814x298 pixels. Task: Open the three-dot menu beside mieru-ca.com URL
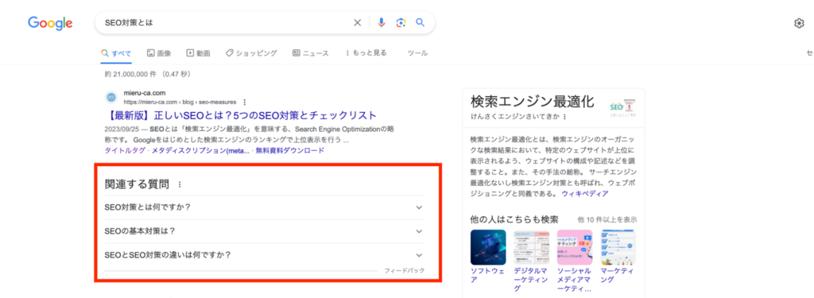pyautogui.click(x=244, y=102)
